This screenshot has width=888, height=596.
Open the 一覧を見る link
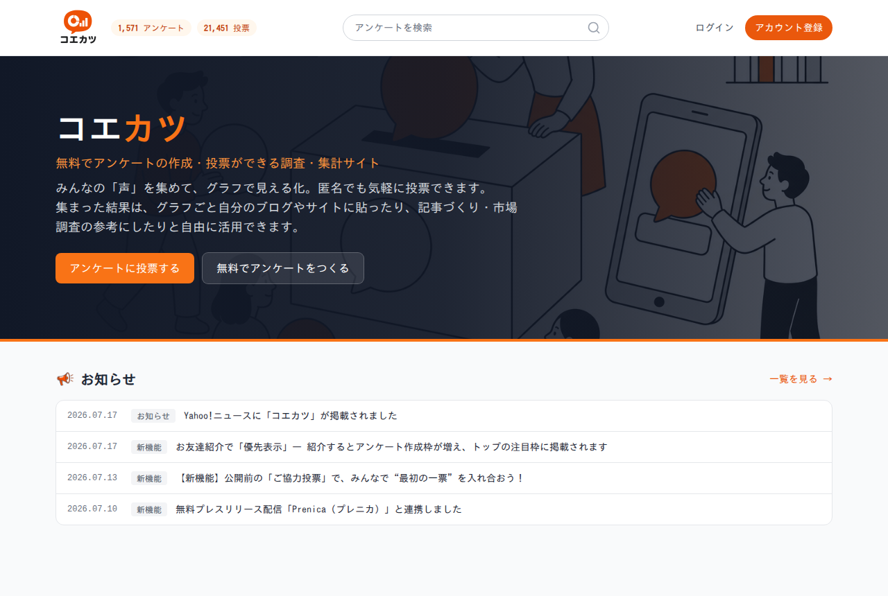pyautogui.click(x=801, y=379)
